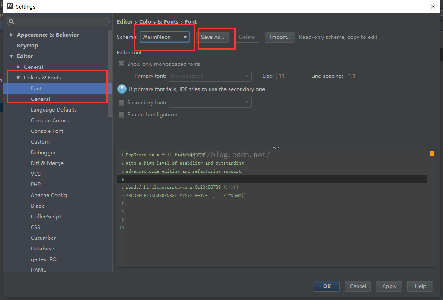443x300 pixels.
Task: Select gettext PO color settings
Action: pyautogui.click(x=44, y=259)
